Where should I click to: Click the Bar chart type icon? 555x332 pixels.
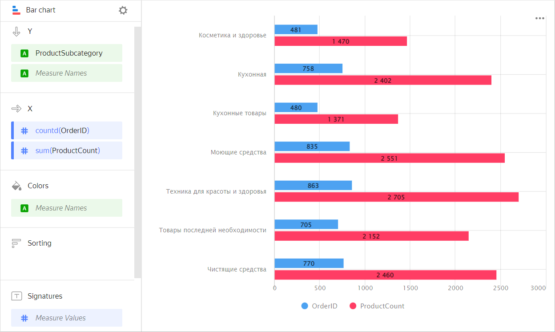coord(16,10)
